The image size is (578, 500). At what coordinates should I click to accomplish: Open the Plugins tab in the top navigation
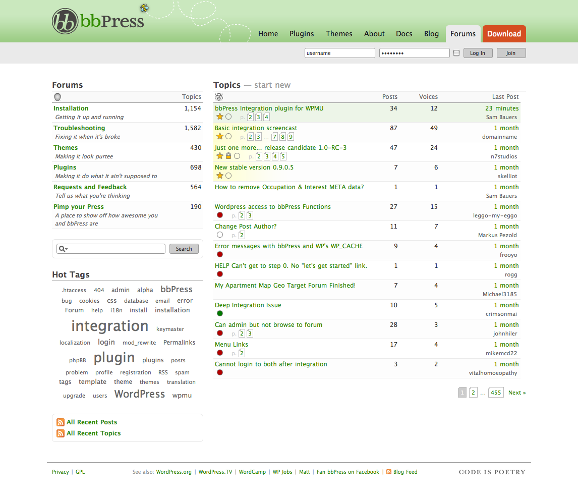[302, 34]
